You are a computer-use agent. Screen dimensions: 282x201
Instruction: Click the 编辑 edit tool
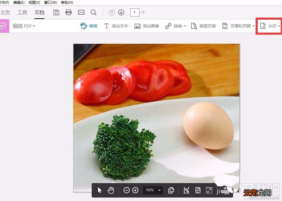click(x=89, y=26)
